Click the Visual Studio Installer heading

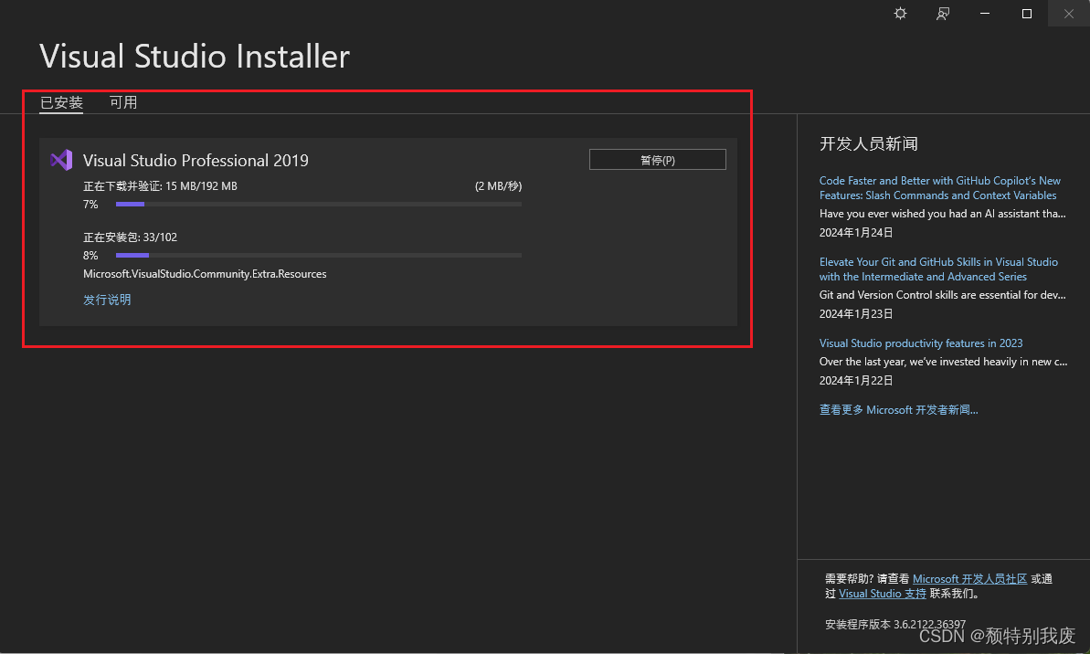(x=195, y=57)
